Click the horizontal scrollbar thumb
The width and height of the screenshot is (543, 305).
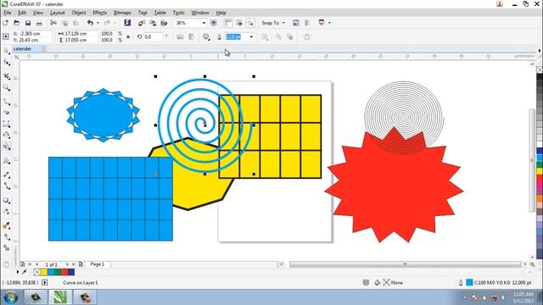coord(405,264)
